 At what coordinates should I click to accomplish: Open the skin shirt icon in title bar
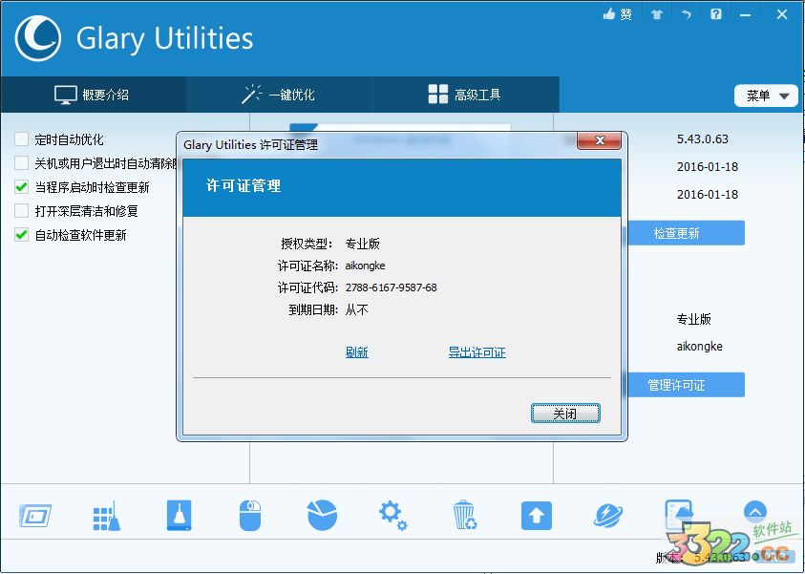tap(657, 14)
